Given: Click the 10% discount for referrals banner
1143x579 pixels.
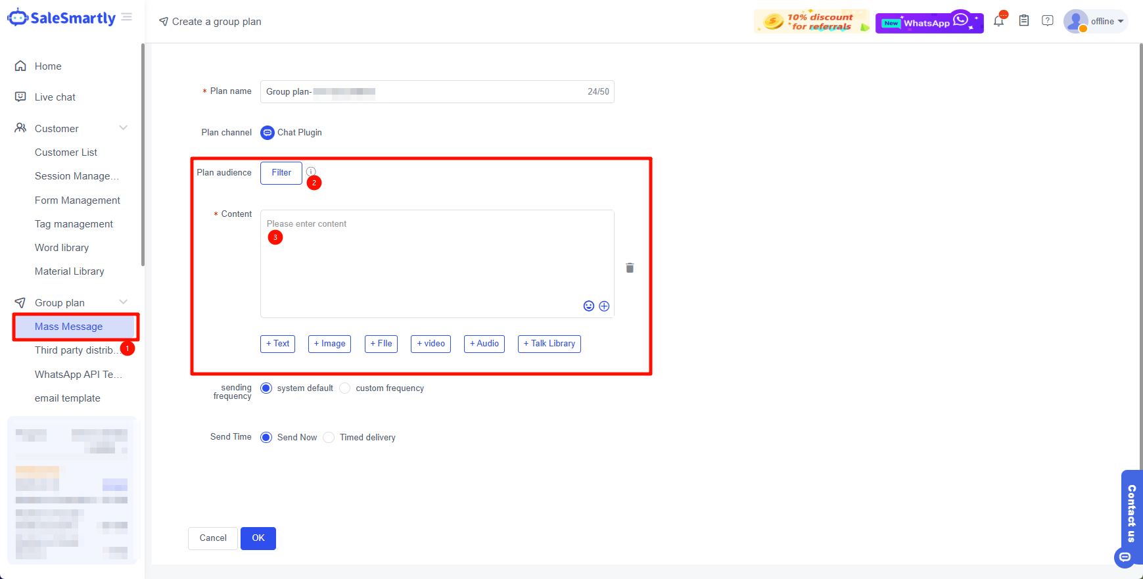Looking at the screenshot, I should pos(812,22).
